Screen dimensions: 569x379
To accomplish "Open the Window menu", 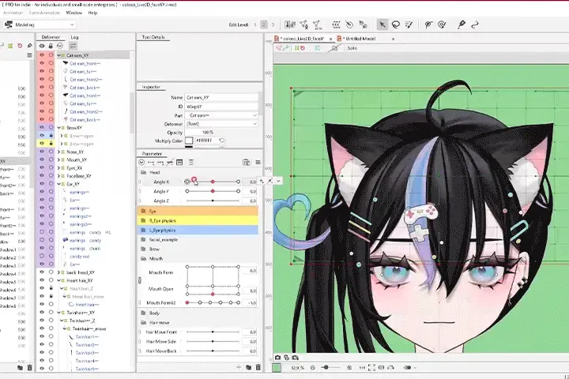I will [x=74, y=13].
